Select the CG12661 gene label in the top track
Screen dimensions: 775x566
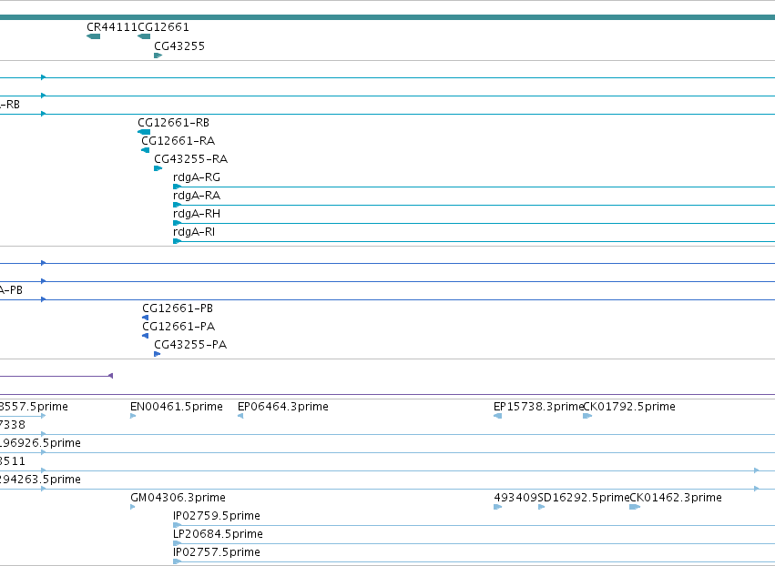163,27
